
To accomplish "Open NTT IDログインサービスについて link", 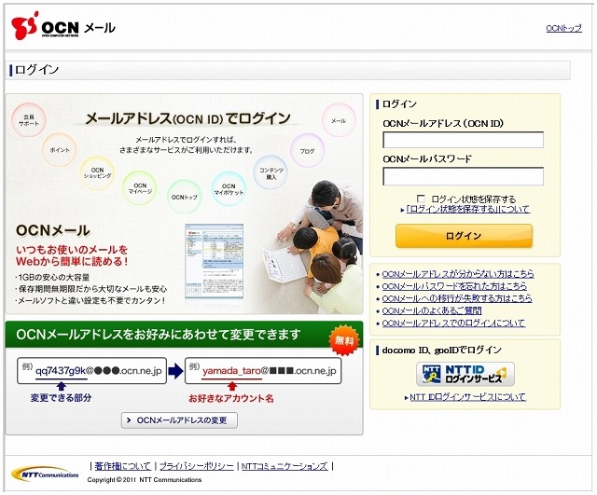I will (468, 397).
